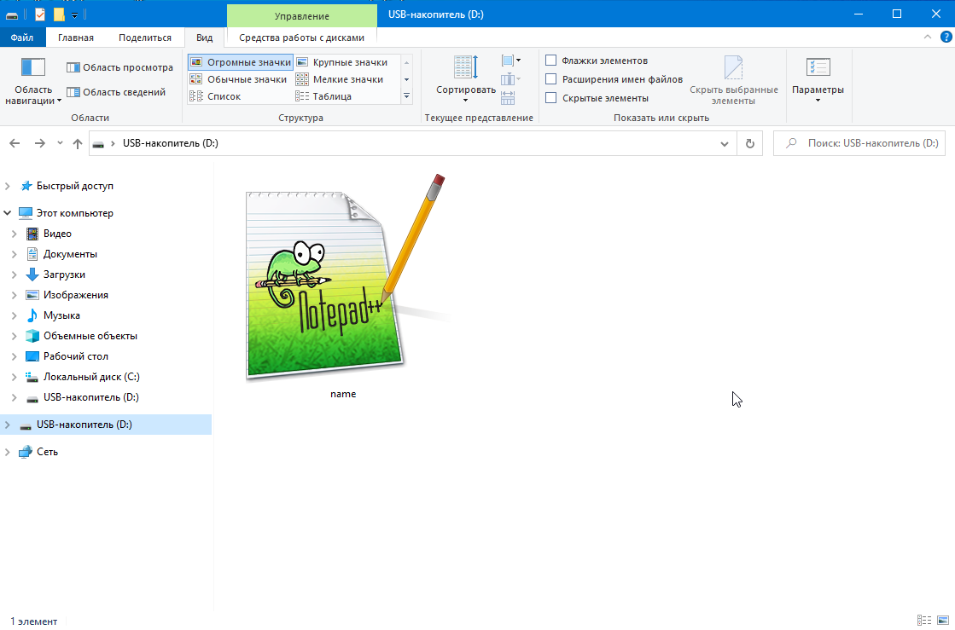
Task: Select Огромные значки layout
Action: pyautogui.click(x=241, y=62)
